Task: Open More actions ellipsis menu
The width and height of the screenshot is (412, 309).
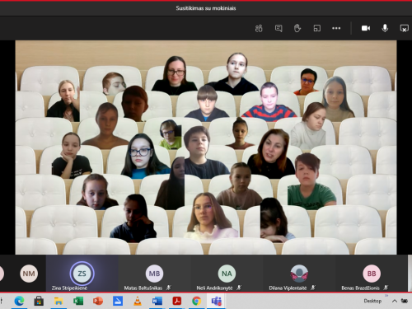Action: 336,28
